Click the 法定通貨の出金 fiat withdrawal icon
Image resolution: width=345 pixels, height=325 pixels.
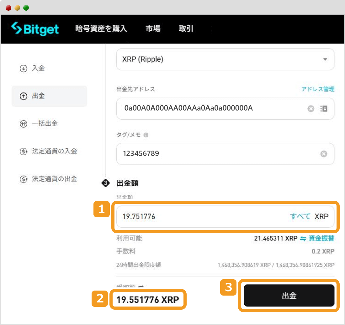[24, 179]
